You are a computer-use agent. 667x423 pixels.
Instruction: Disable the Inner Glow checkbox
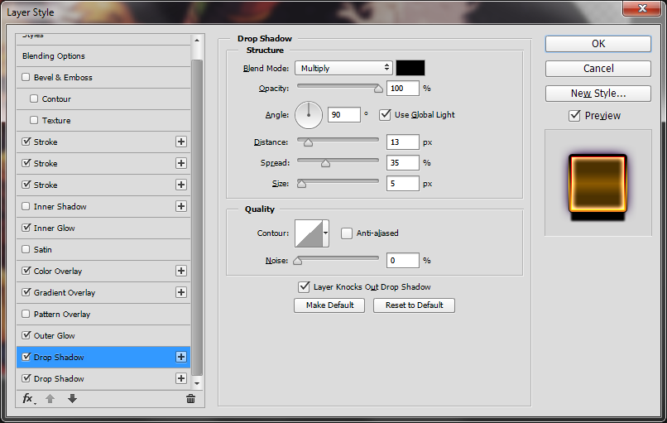(x=26, y=228)
